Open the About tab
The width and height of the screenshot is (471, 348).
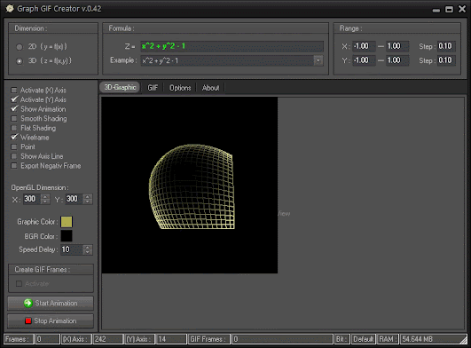coord(210,88)
